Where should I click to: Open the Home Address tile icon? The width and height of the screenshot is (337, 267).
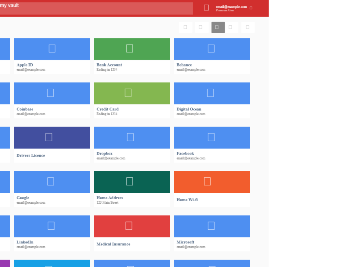[x=130, y=181]
